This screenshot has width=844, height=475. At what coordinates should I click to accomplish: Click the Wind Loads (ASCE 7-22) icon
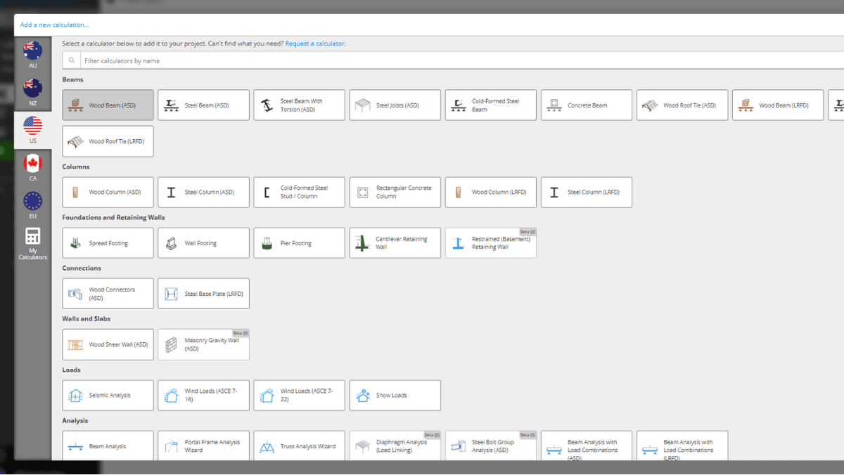pos(267,396)
